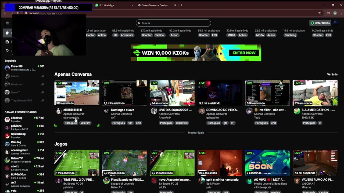Click the search magnifier icon
This screenshot has height=193, width=344.
pyautogui.click(x=139, y=23)
